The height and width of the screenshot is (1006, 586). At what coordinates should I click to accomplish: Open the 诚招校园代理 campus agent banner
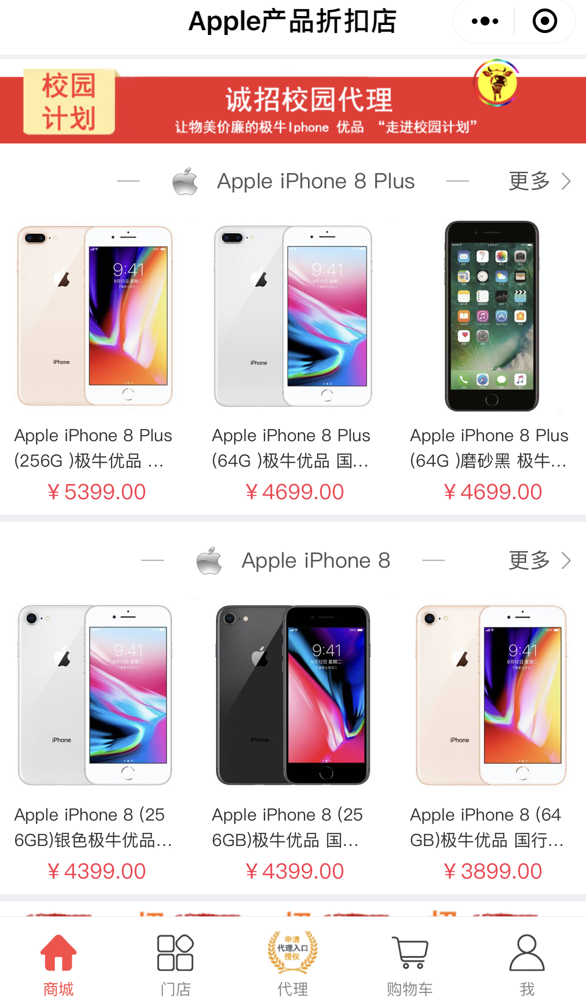click(x=293, y=101)
